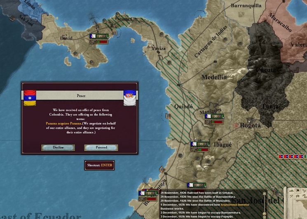
Task: Click the blue-white flag at dialog right
Action: click(x=130, y=97)
